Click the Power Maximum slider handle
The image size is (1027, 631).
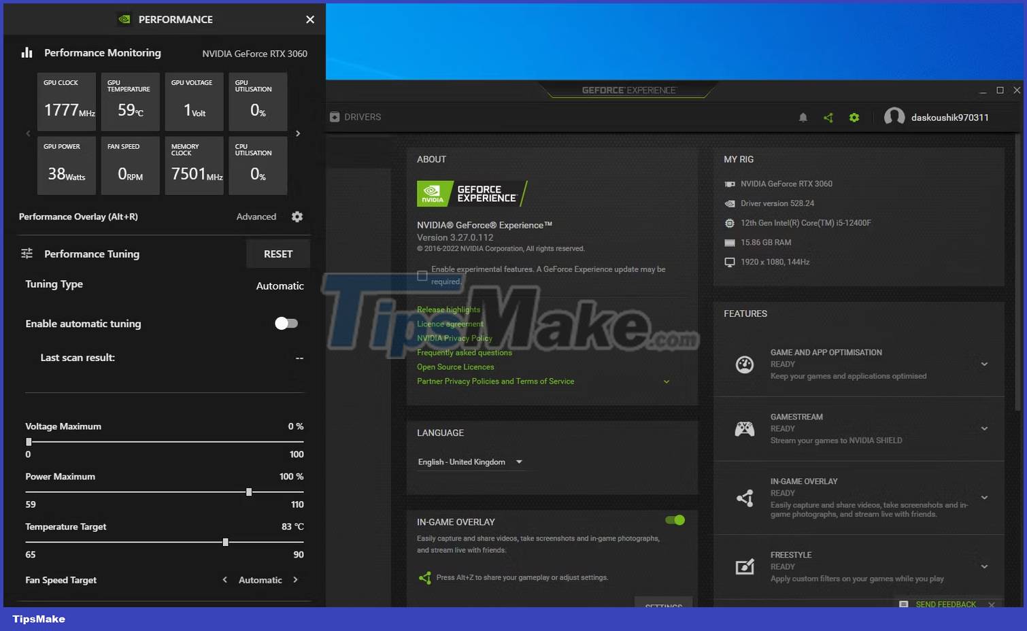(x=249, y=492)
